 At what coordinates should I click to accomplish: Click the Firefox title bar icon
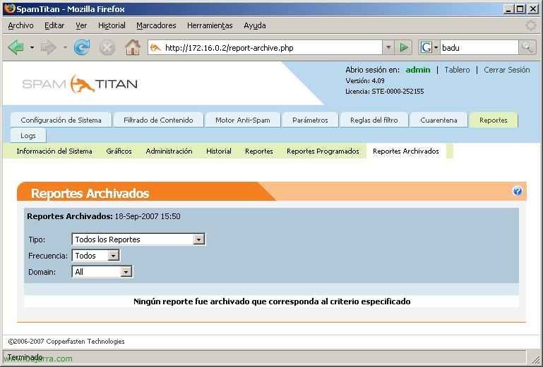(10, 8)
